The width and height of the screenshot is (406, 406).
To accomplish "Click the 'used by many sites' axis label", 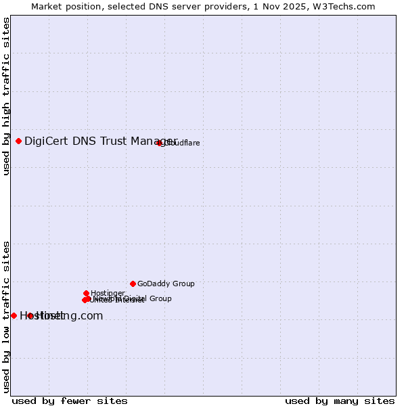I will point(340,401).
